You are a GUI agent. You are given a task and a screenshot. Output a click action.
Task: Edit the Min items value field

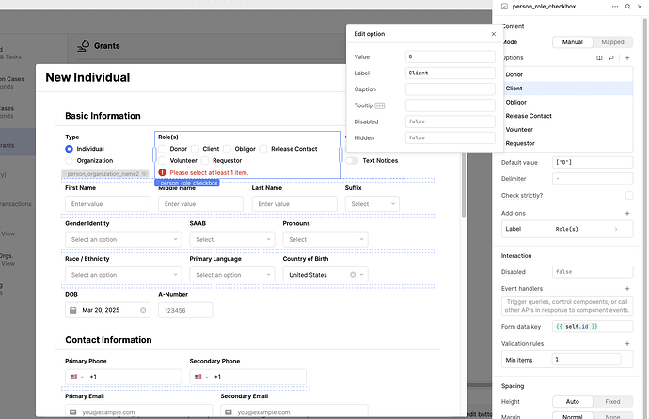[586, 360]
